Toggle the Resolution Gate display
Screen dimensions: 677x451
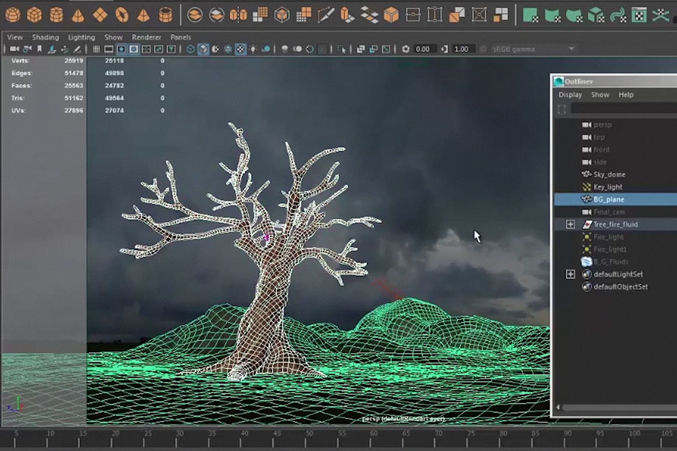click(121, 49)
